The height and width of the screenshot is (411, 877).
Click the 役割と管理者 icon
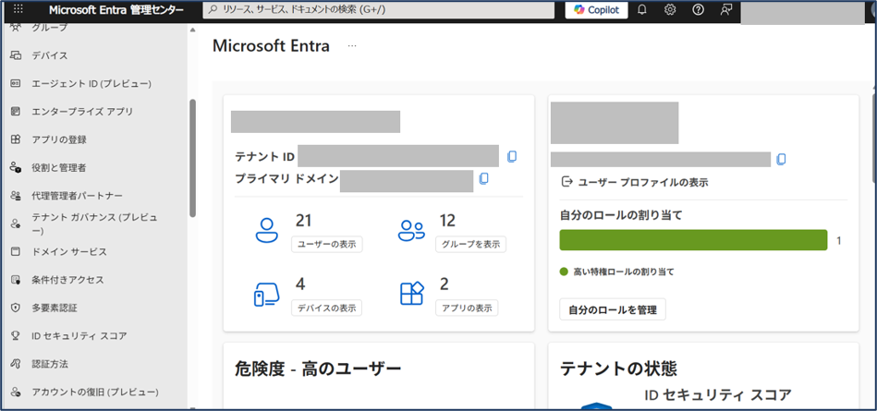(x=16, y=167)
